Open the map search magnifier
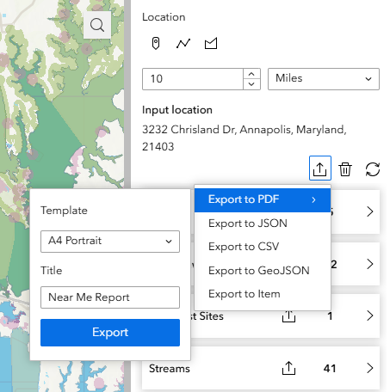The image size is (390, 392). (x=97, y=25)
